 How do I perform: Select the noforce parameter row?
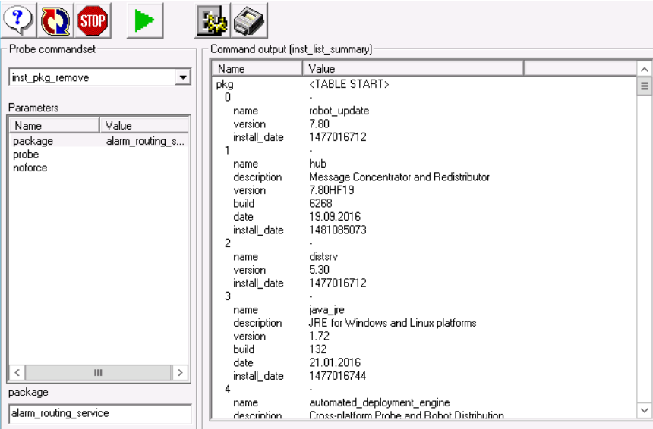pos(30,168)
